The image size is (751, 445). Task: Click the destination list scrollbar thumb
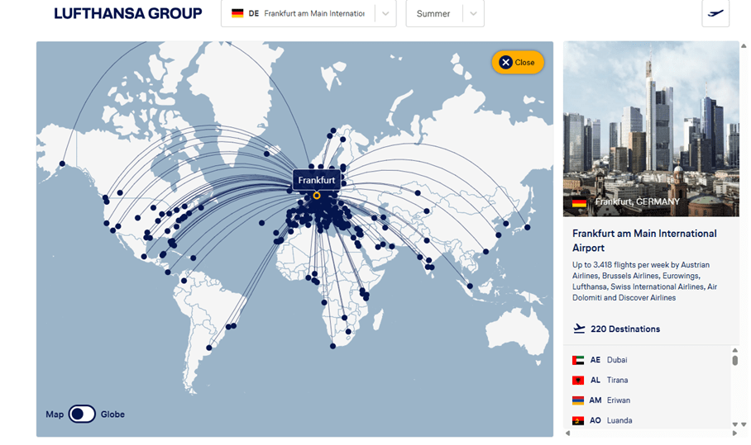click(734, 360)
